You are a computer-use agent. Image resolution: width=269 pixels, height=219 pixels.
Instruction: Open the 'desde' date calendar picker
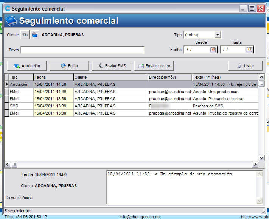point(213,50)
